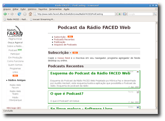This screenshot has width=165, height=121.
Task: Click the Participe! sidebar link
Action: pyautogui.click(x=15, y=54)
